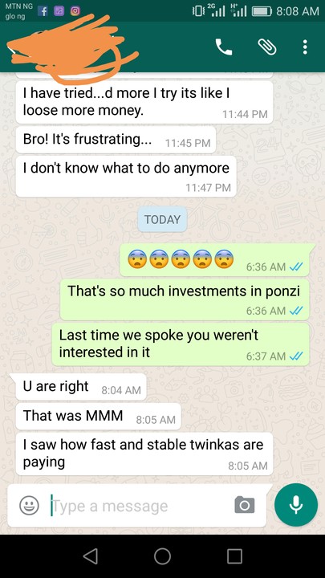Tap the voice call phone icon
The image size is (325, 578).
(x=224, y=47)
